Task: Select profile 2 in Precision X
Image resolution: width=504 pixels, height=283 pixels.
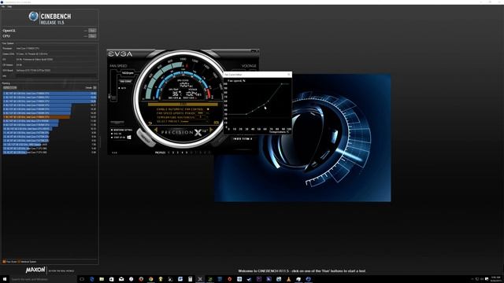Action: (173, 153)
